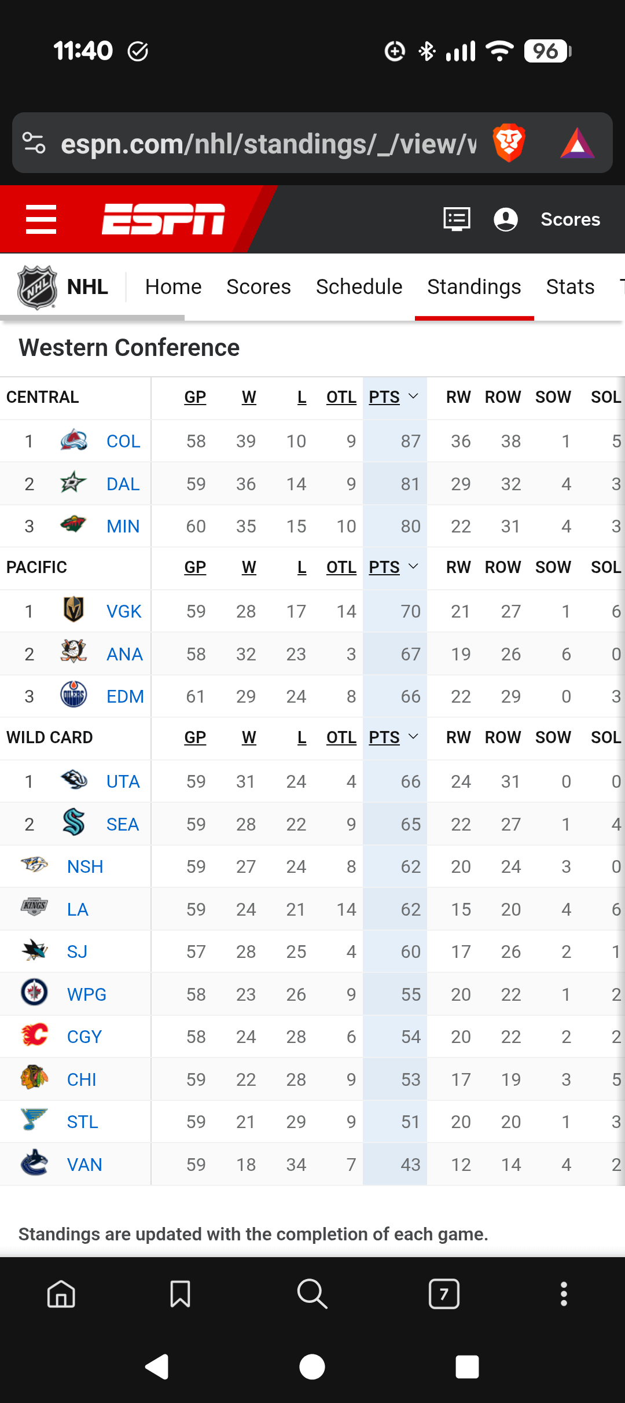Sort Central division by GP column

click(195, 397)
